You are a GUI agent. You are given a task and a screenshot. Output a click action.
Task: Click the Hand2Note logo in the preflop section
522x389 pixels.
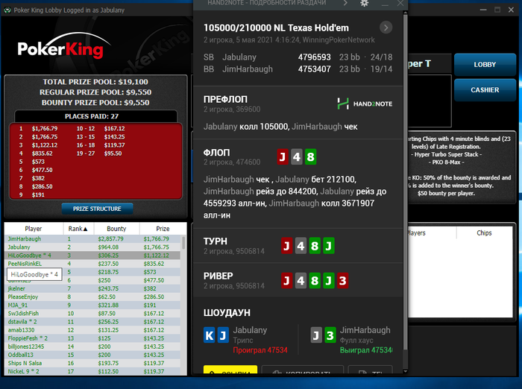click(x=365, y=104)
